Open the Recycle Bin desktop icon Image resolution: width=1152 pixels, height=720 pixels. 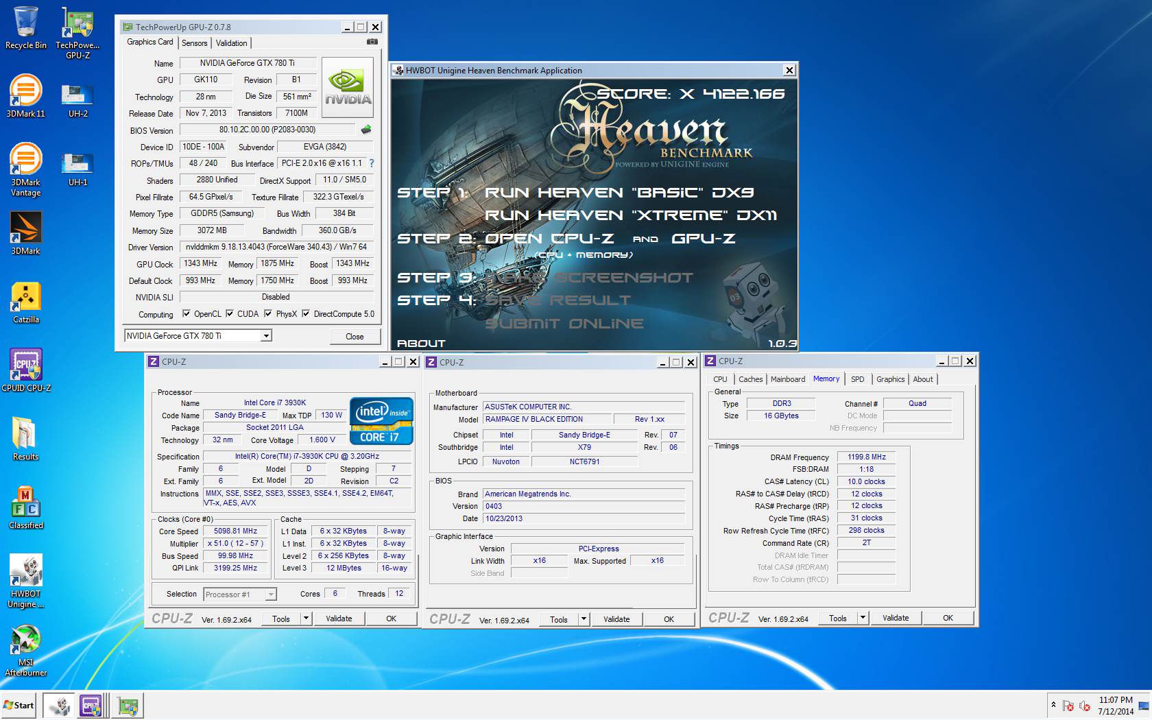click(26, 28)
